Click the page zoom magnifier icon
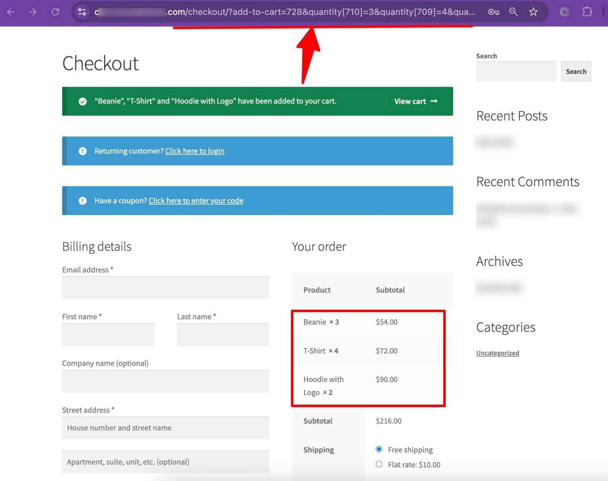 click(513, 12)
